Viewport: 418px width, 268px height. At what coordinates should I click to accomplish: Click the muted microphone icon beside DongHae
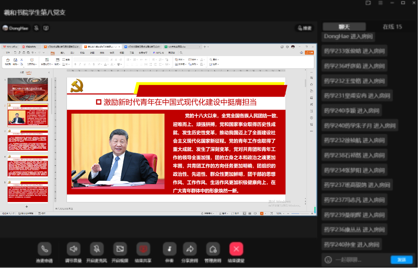[36, 28]
